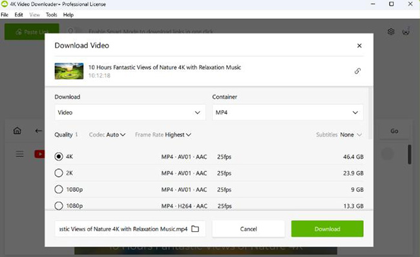The image size is (420, 257).
Task: Choose 1080p H264 13.3 GB option
Action: (59, 206)
